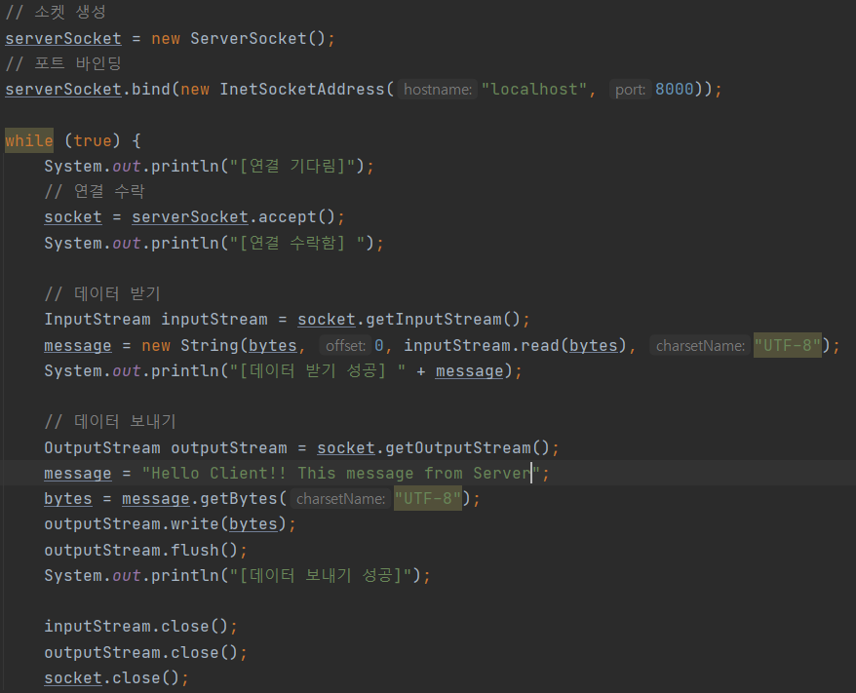Click the 'while' keyword in the loop
The width and height of the screenshot is (856, 693).
click(x=29, y=140)
